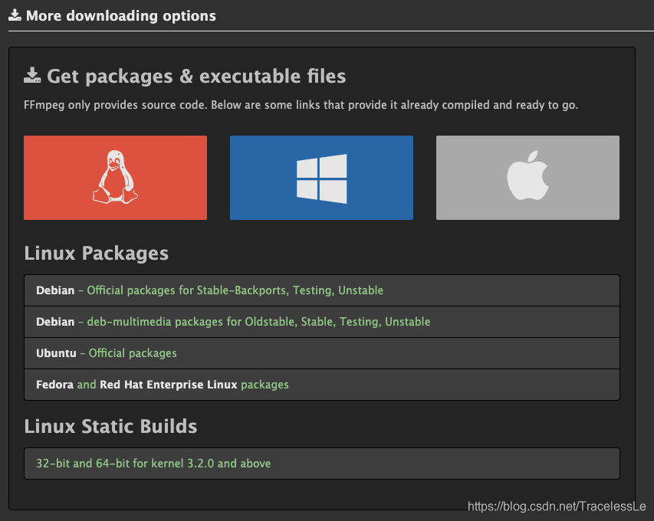Click download icon beside More downloading options
The image size is (654, 521).
(15, 15)
